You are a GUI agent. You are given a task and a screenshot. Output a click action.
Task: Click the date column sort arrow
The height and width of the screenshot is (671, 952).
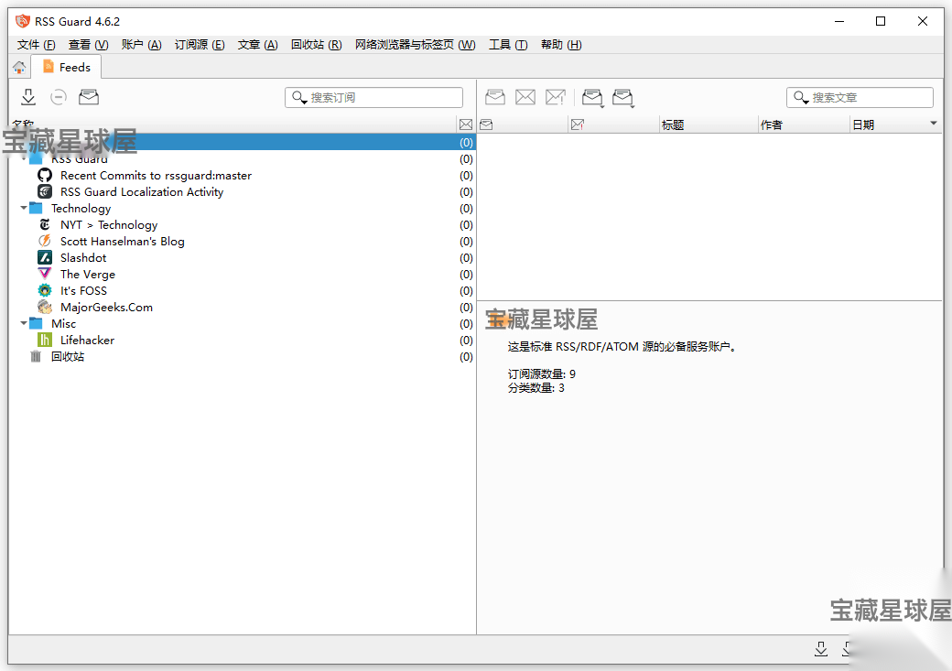tap(934, 124)
